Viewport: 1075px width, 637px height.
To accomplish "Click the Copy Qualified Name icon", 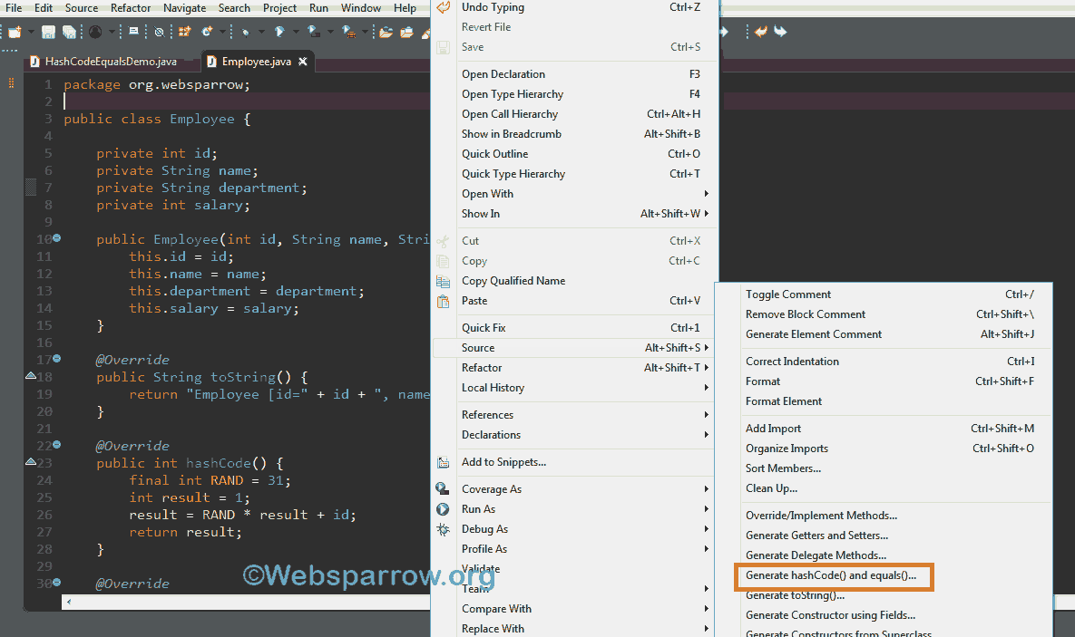I will pos(444,280).
